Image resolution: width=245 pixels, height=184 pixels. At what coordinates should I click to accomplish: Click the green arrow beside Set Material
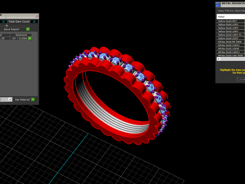[x=33, y=100]
